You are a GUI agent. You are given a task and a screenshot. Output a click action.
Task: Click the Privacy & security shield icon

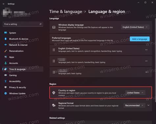(6, 87)
